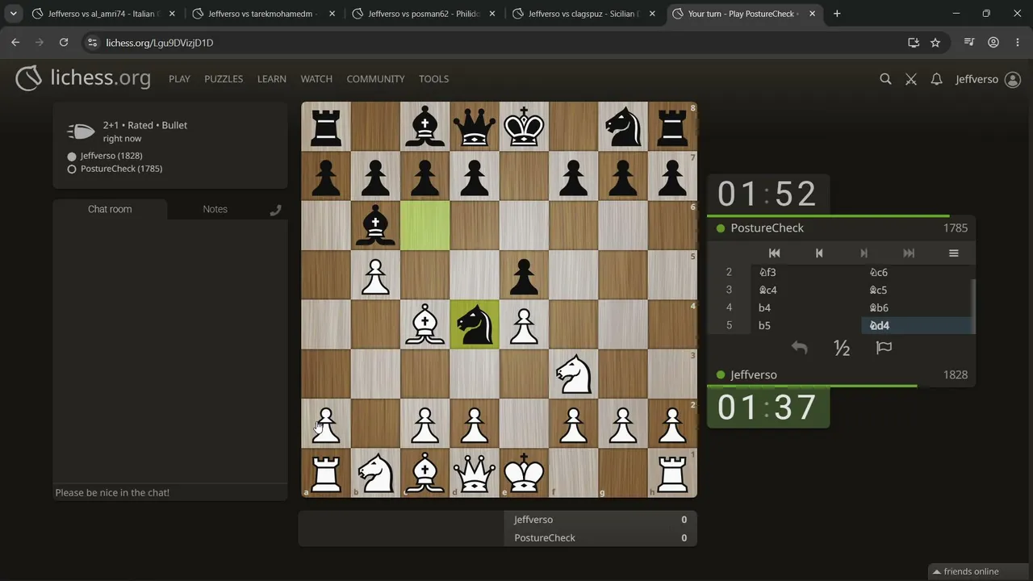Select move b5 in move list

coord(805,325)
